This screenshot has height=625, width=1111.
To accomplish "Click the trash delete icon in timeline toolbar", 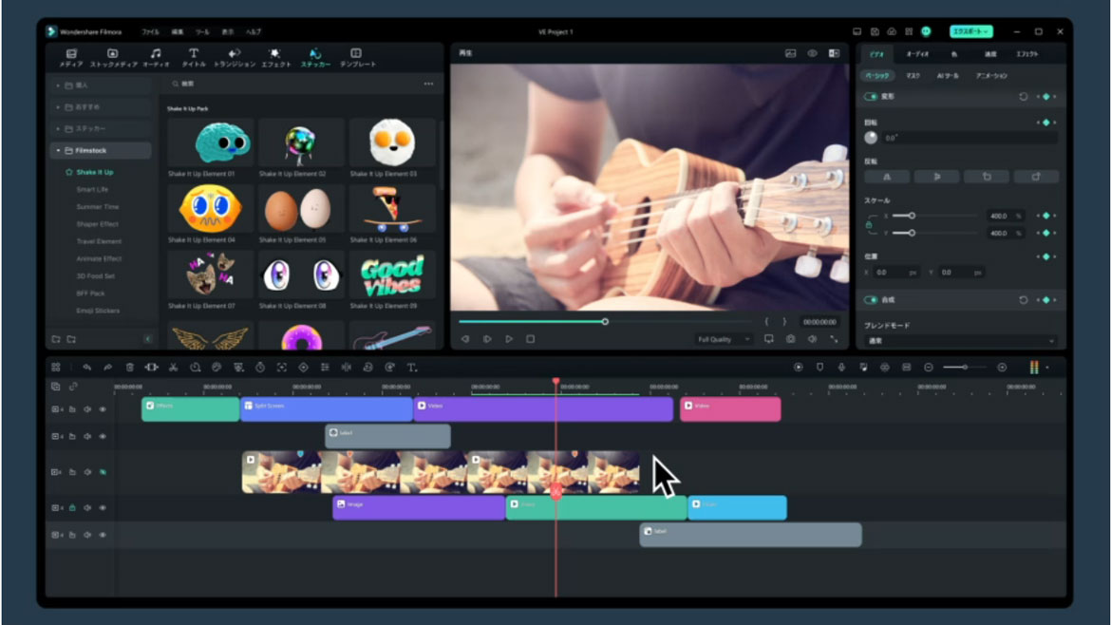I will click(129, 368).
